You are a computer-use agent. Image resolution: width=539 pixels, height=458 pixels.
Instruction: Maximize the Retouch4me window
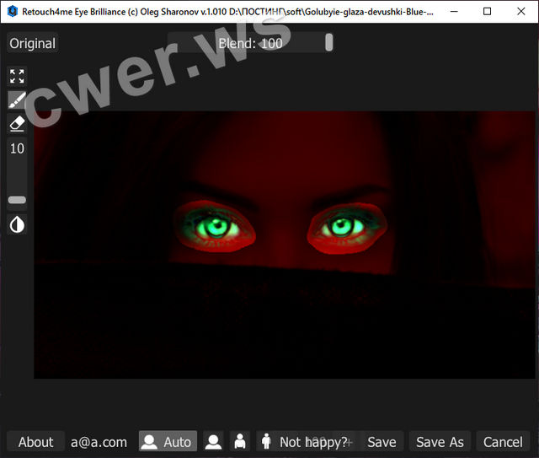[488, 12]
